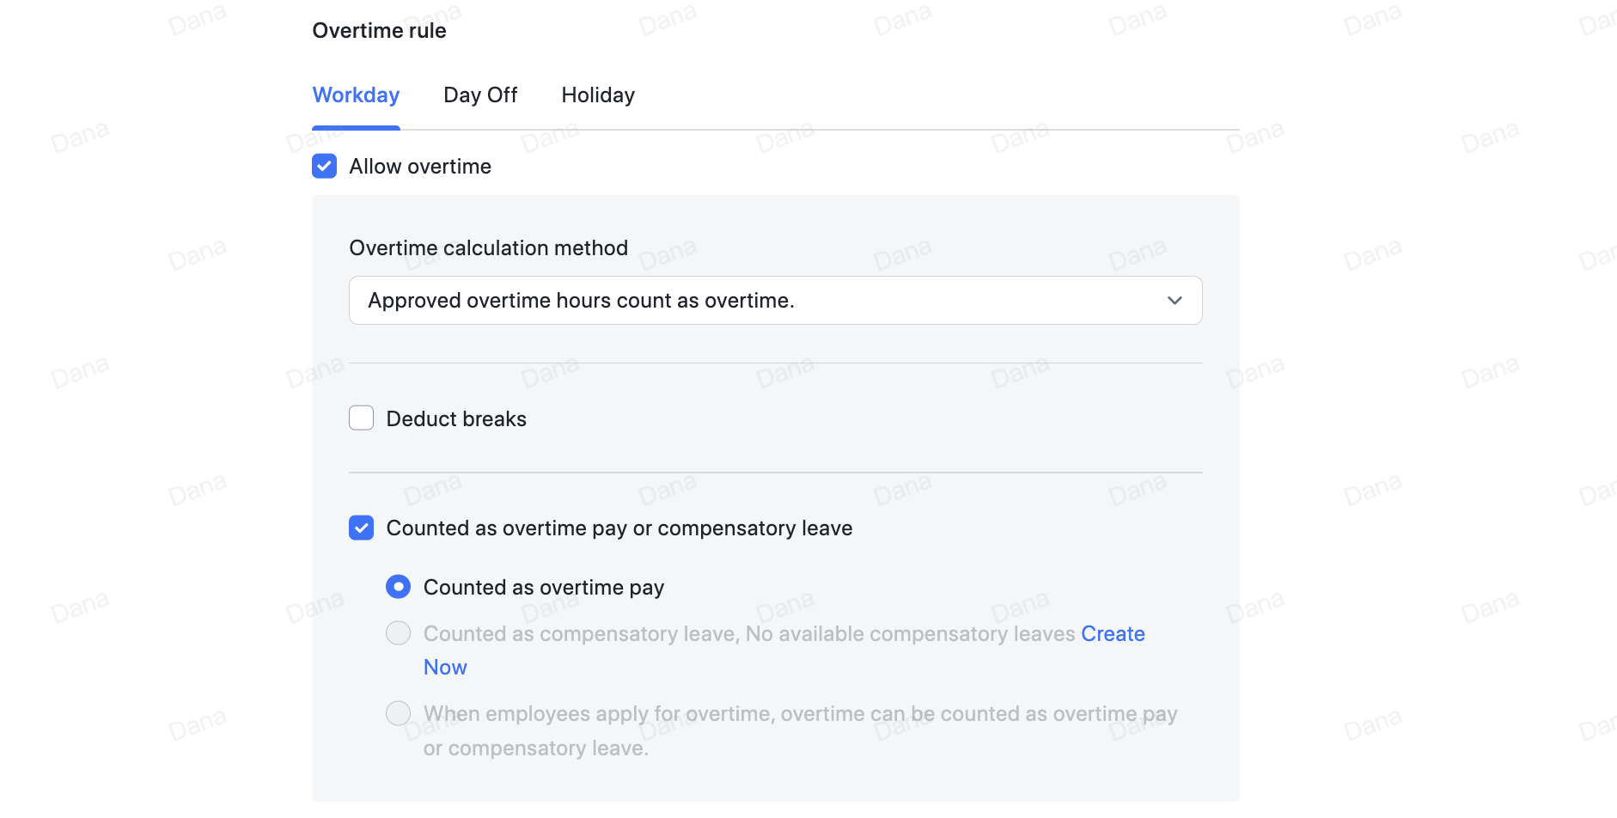Click the Allow overtime label text
The width and height of the screenshot is (1617, 818).
pyautogui.click(x=420, y=167)
